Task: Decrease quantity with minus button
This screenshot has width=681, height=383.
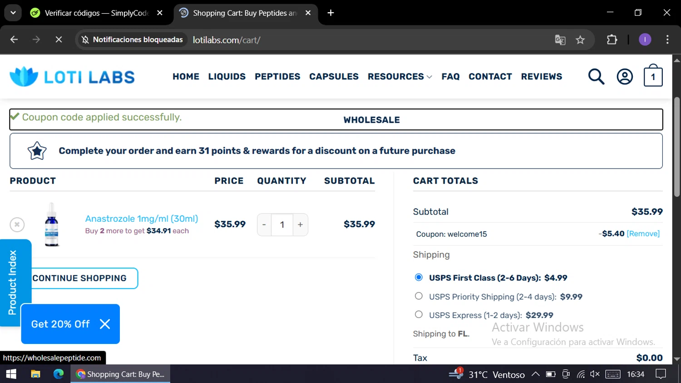Action: pos(264,224)
